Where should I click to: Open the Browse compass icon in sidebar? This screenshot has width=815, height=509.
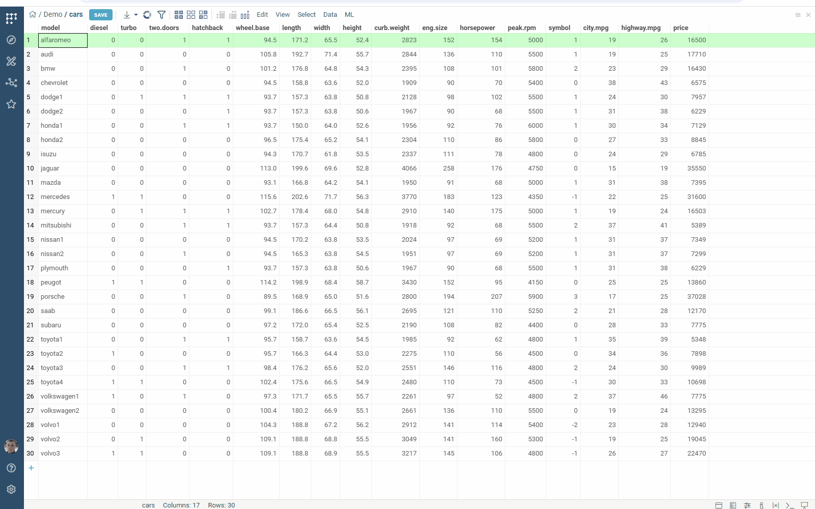click(11, 40)
